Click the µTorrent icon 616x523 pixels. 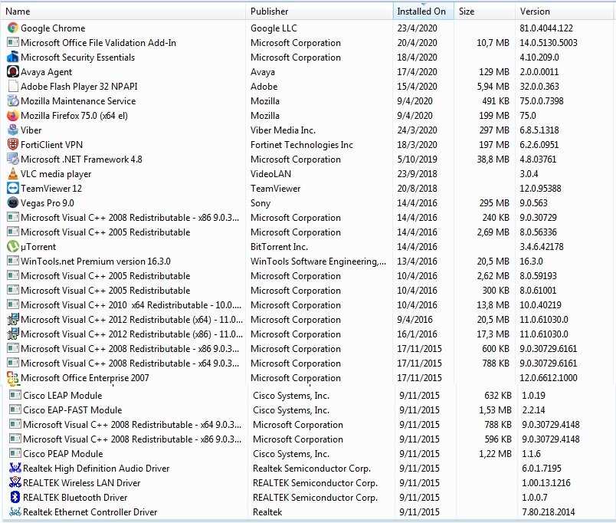(x=13, y=246)
